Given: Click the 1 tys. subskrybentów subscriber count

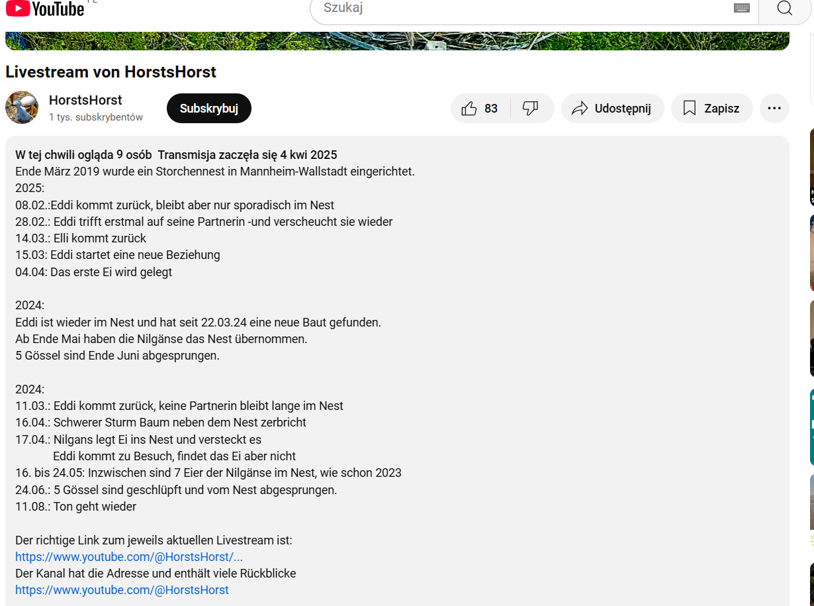Looking at the screenshot, I should pos(96,117).
